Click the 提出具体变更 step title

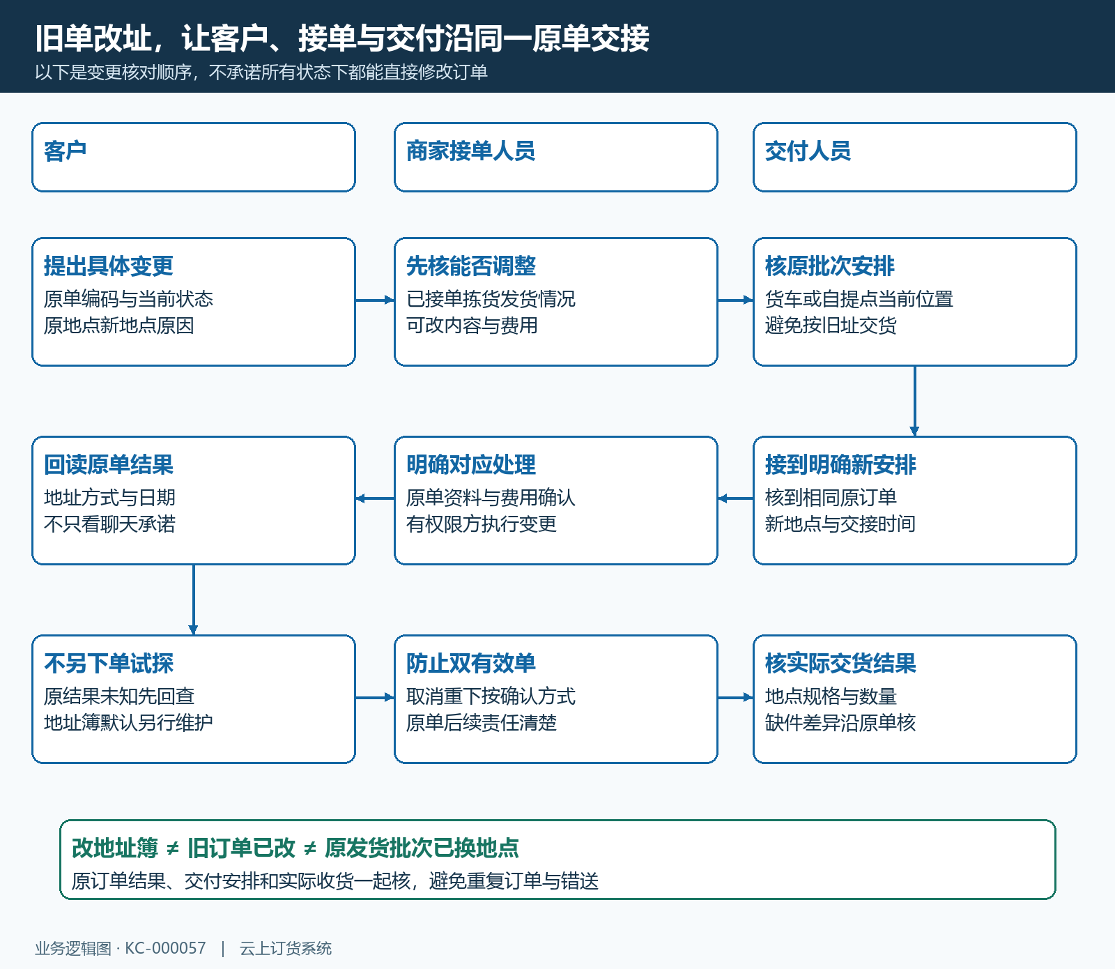click(x=109, y=266)
